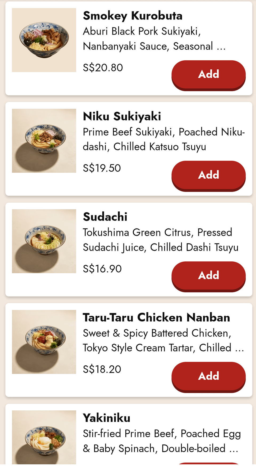View the Niku Sukiyaki dish image
The width and height of the screenshot is (256, 467).
coord(44,141)
